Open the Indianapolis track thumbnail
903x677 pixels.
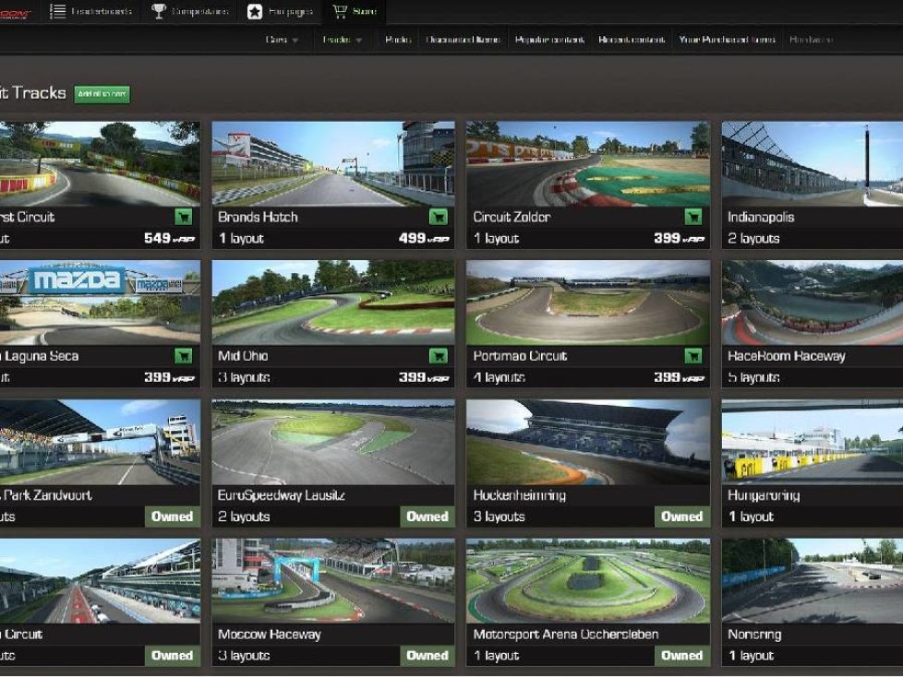click(x=812, y=163)
